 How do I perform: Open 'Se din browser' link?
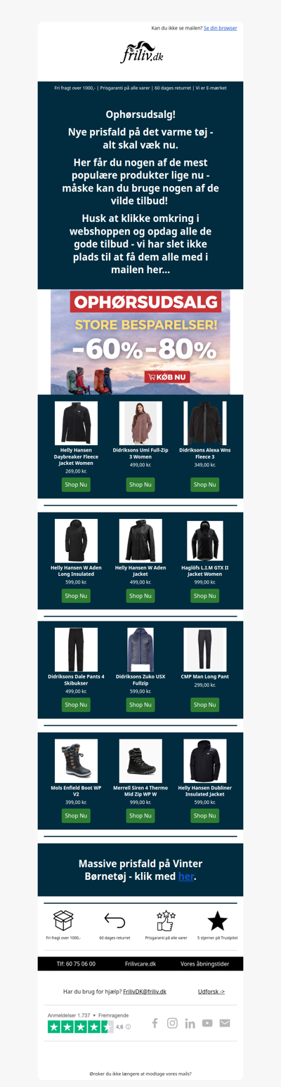coord(221,28)
